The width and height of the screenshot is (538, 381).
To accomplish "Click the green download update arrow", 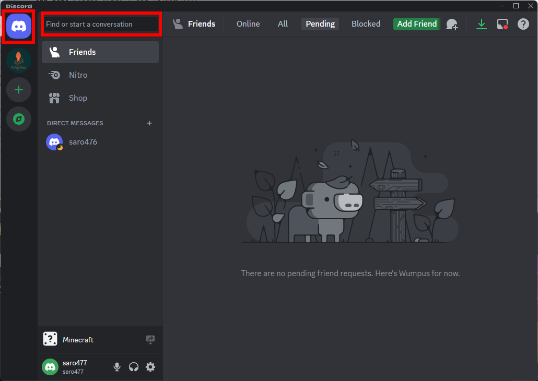I will tap(482, 24).
